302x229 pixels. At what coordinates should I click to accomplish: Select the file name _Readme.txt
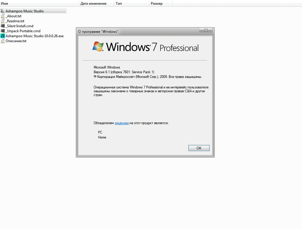tap(15, 21)
